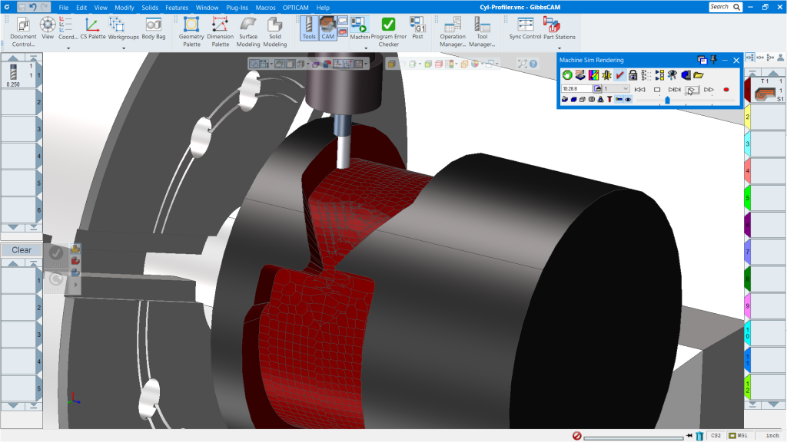This screenshot has width=787, height=442.
Task: Expand the Workgroups dropdown arrow
Action: (122, 48)
